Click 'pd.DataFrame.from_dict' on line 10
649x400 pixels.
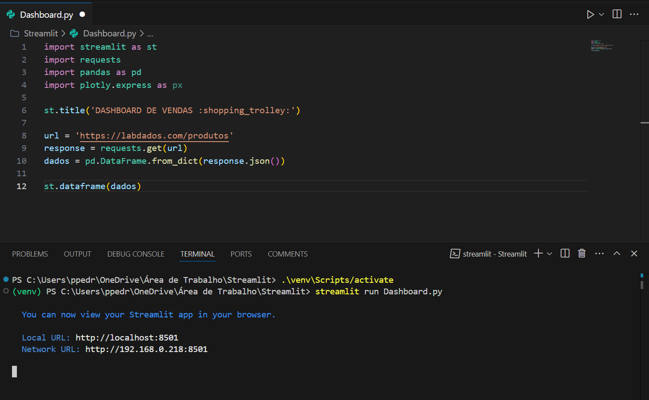(141, 161)
